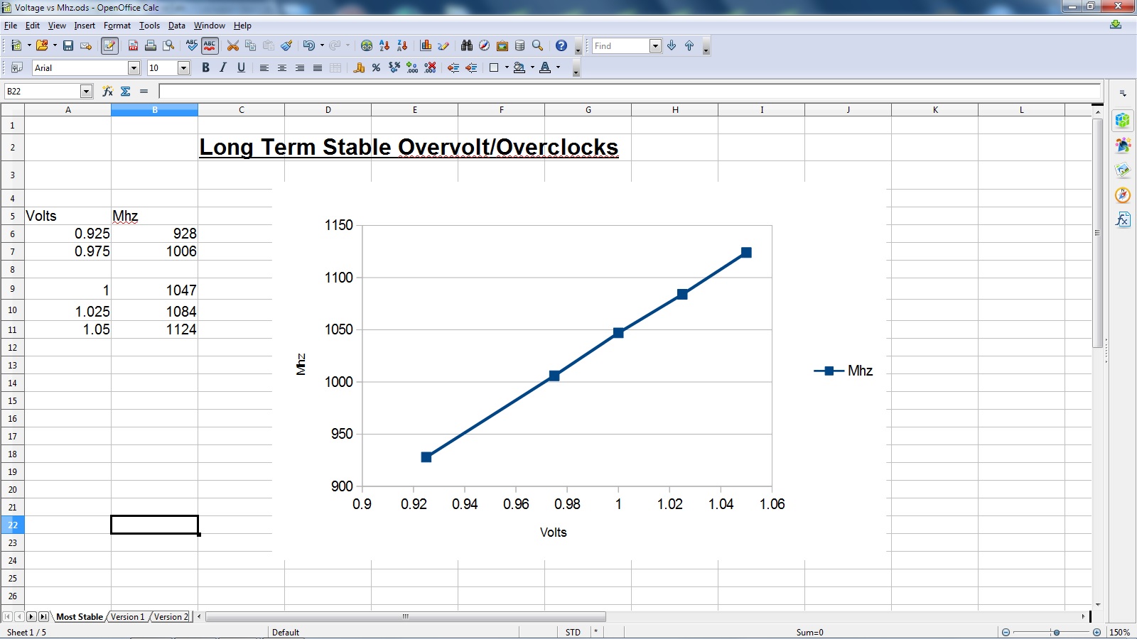Switch to the Version 1 sheet tab

point(127,616)
